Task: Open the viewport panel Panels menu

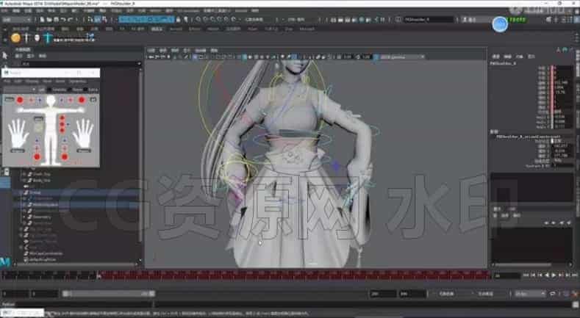Action: (214, 50)
